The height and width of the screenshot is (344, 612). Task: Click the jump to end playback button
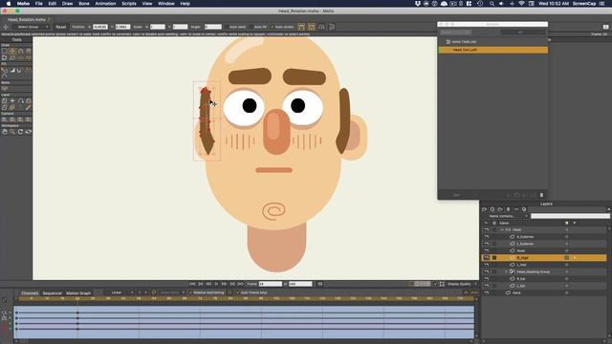click(240, 284)
